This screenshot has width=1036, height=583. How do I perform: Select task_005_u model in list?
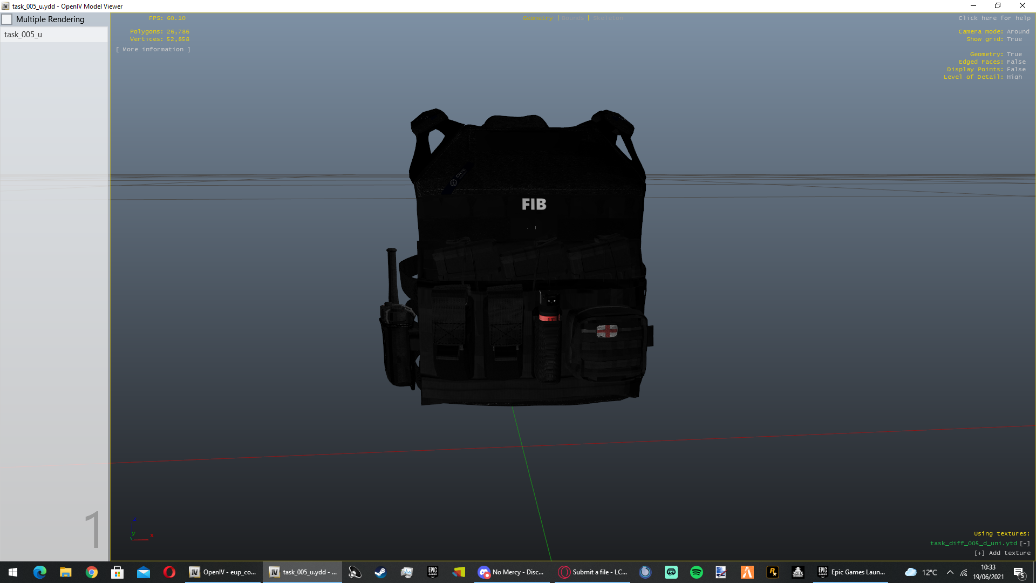23,35
